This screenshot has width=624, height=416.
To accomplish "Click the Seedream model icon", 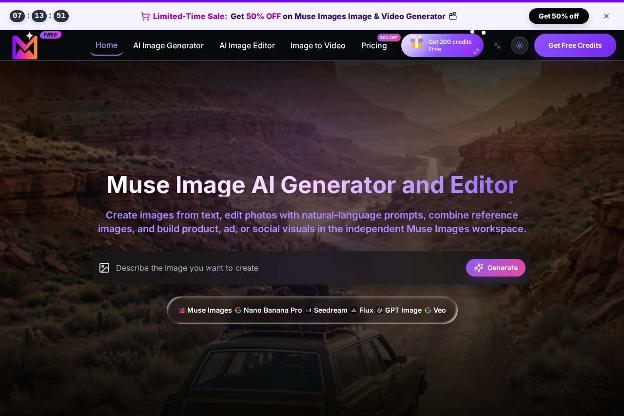I will click(309, 310).
